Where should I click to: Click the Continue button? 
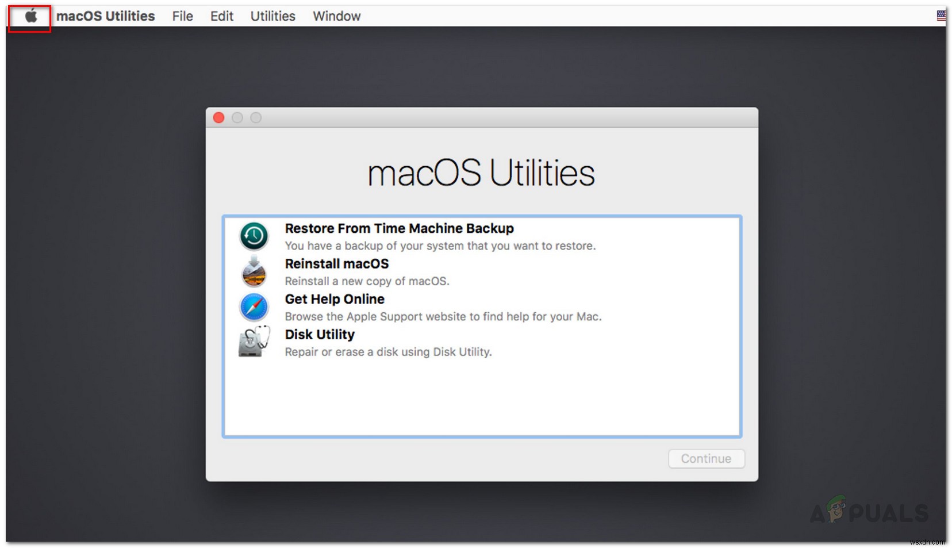[705, 458]
